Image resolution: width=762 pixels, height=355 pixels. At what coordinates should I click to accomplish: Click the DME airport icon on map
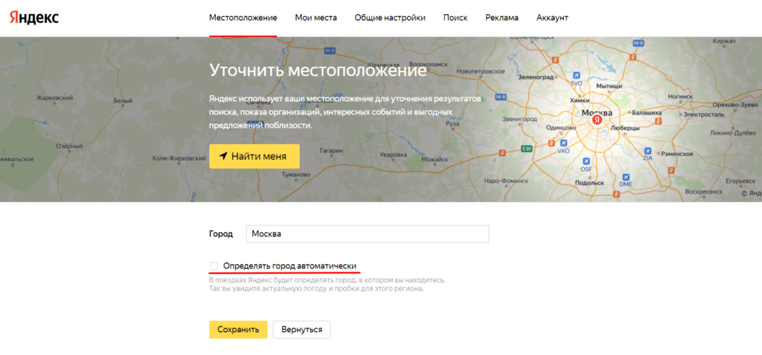point(626,177)
